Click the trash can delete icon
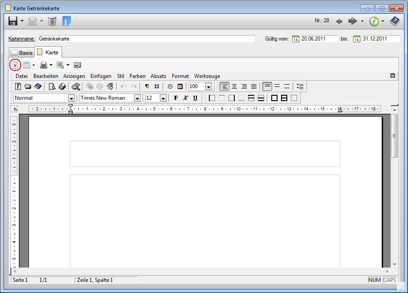Image resolution: width=408 pixels, height=293 pixels. pos(53,21)
